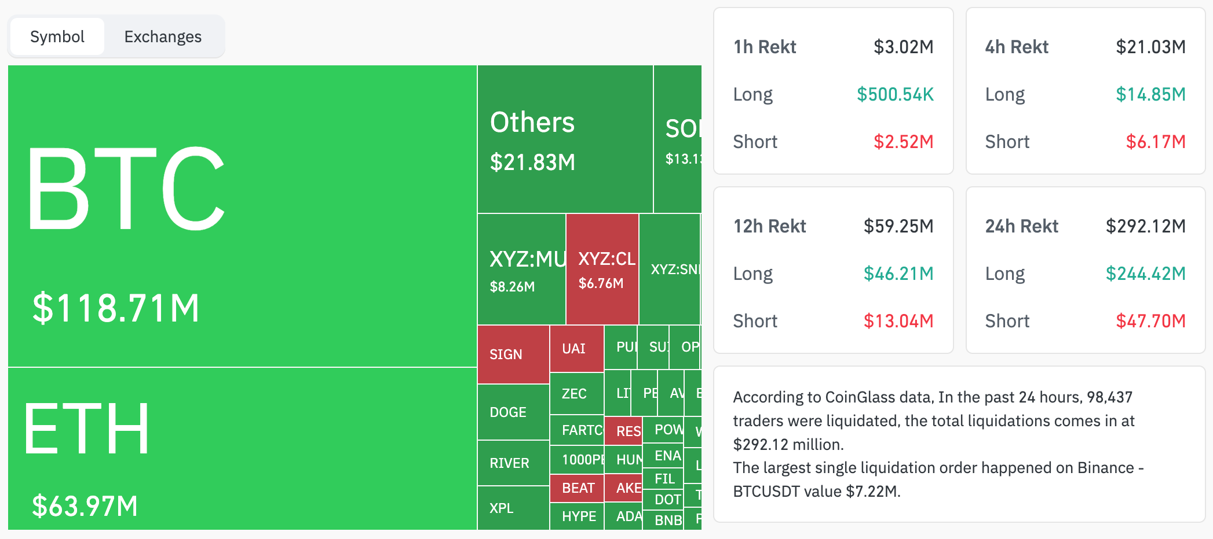Open the 4h Rekt summary card
Screen dimensions: 1213x539
(1085, 91)
